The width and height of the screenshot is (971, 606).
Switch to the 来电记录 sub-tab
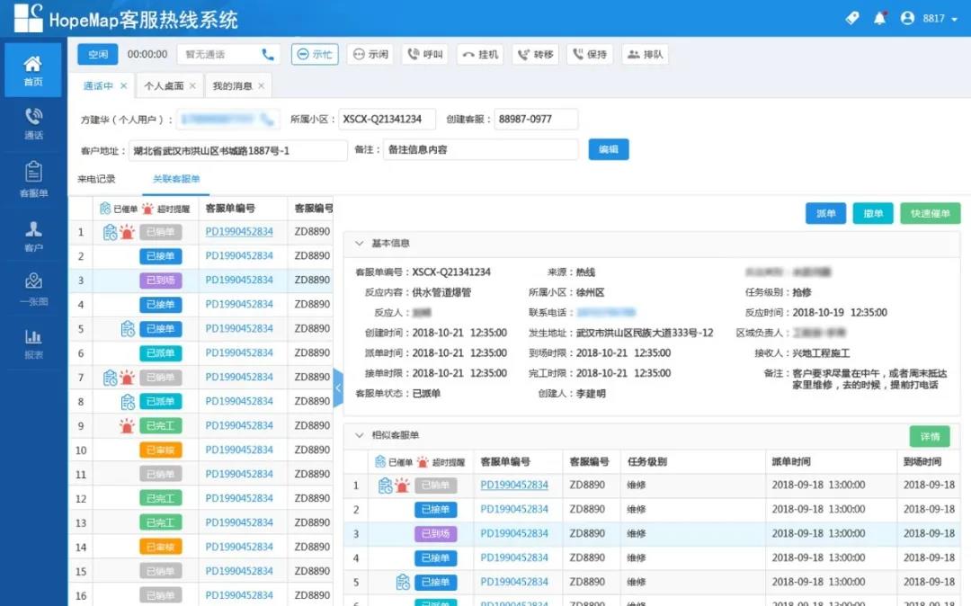(96, 179)
